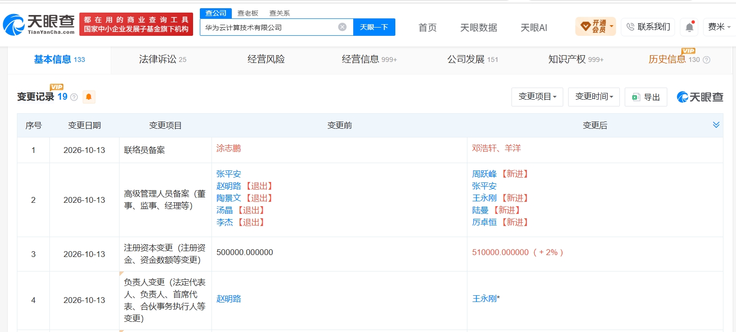Expand the table with the double-chevron icon
Screen dimensions: 736x332
pyautogui.click(x=716, y=125)
